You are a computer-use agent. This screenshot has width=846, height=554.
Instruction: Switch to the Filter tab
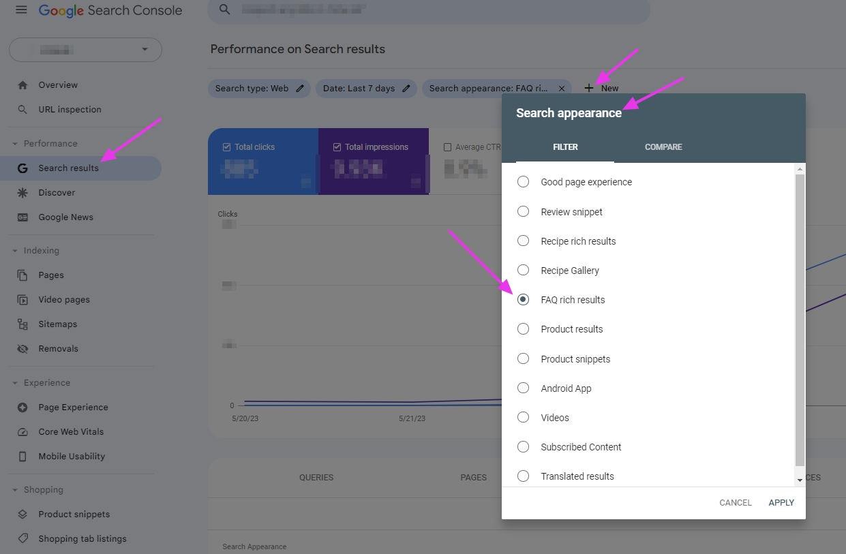click(x=565, y=147)
